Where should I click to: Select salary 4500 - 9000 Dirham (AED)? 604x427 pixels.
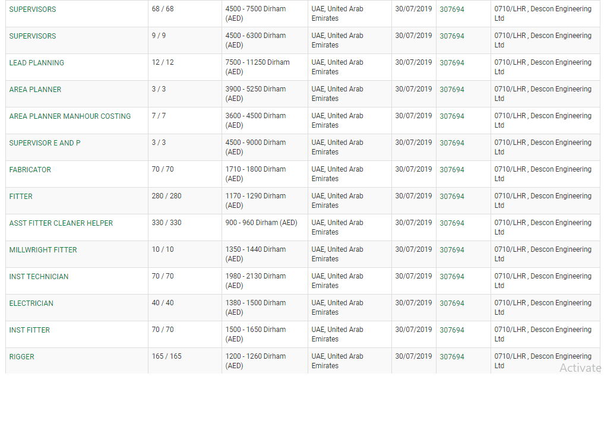coord(255,147)
